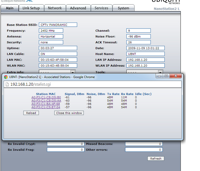This screenshot has width=200, height=171.
Task: Click the Security field showing none
Action: (x=51, y=42)
